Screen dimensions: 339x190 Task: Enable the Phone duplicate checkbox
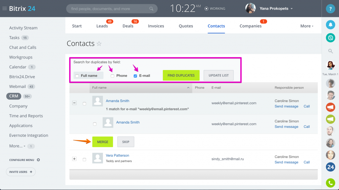tap(113, 76)
